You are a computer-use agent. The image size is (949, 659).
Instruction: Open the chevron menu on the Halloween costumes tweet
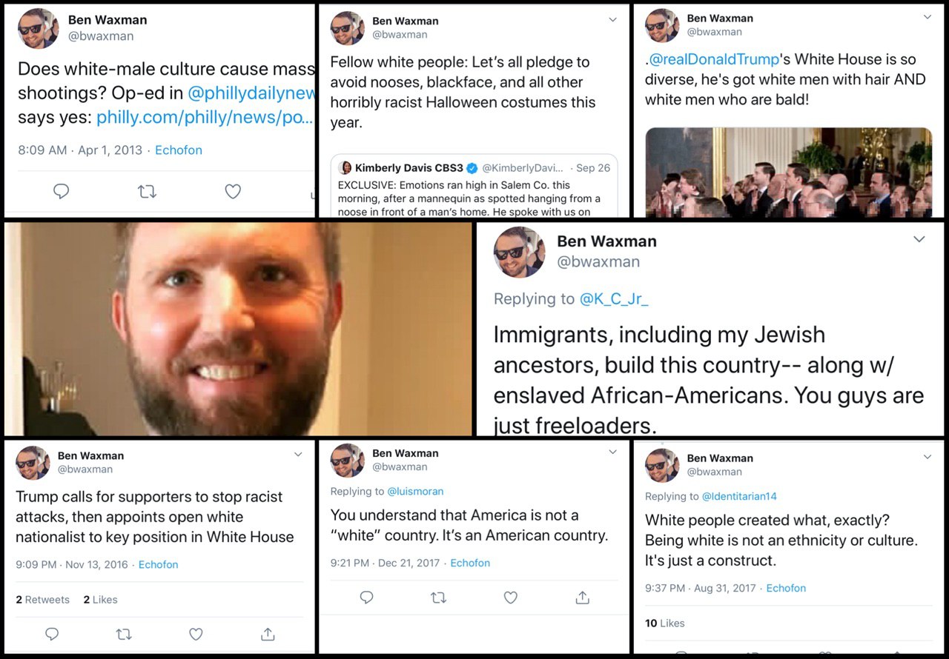click(x=612, y=20)
